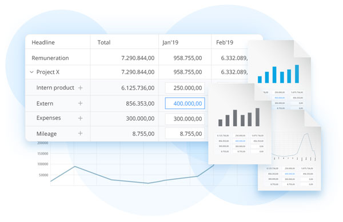The width and height of the screenshot is (343, 222).
Task: Select the Expenses row label
Action: 49,118
